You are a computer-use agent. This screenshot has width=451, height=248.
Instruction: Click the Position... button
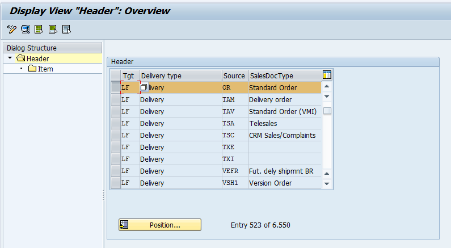159,225
